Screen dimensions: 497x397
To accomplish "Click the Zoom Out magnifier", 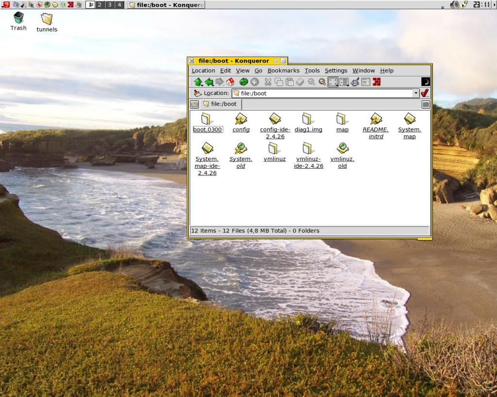I will (322, 82).
